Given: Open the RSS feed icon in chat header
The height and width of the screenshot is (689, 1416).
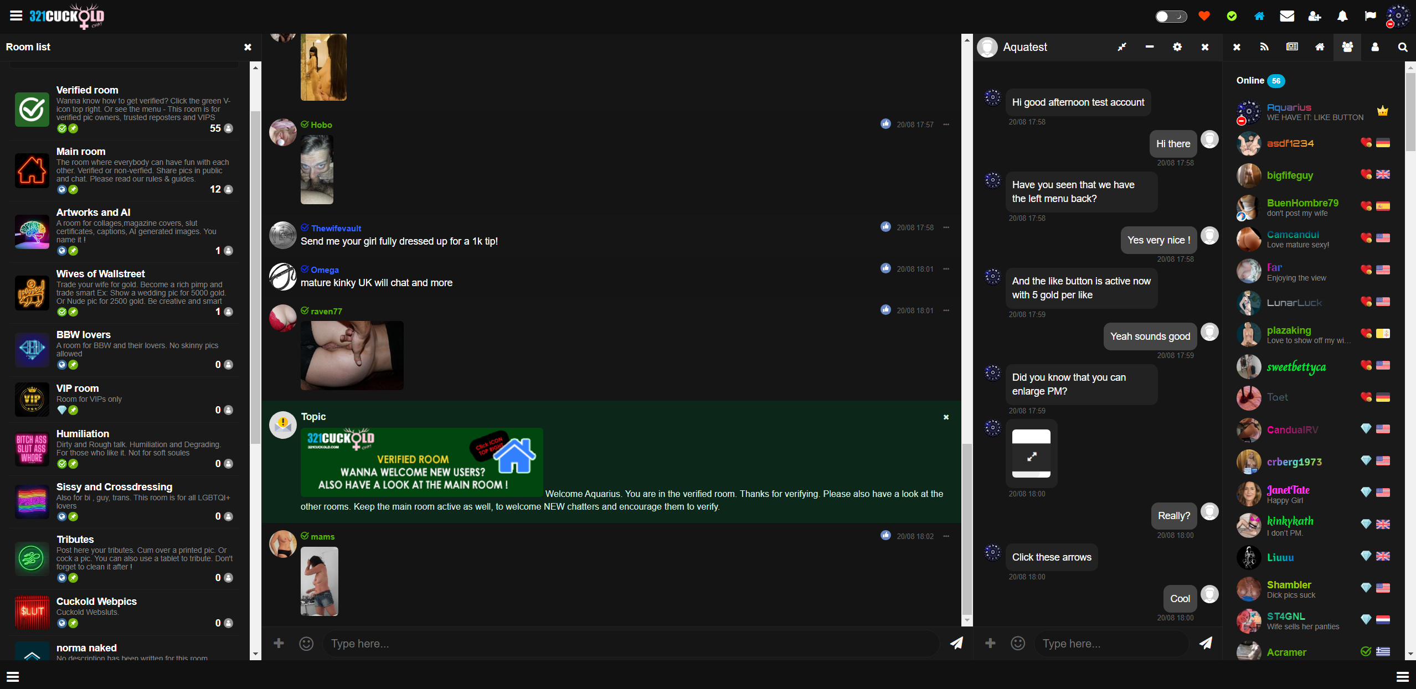Looking at the screenshot, I should click(1264, 47).
